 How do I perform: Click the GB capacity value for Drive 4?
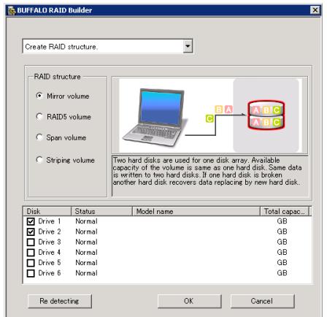[x=282, y=252]
